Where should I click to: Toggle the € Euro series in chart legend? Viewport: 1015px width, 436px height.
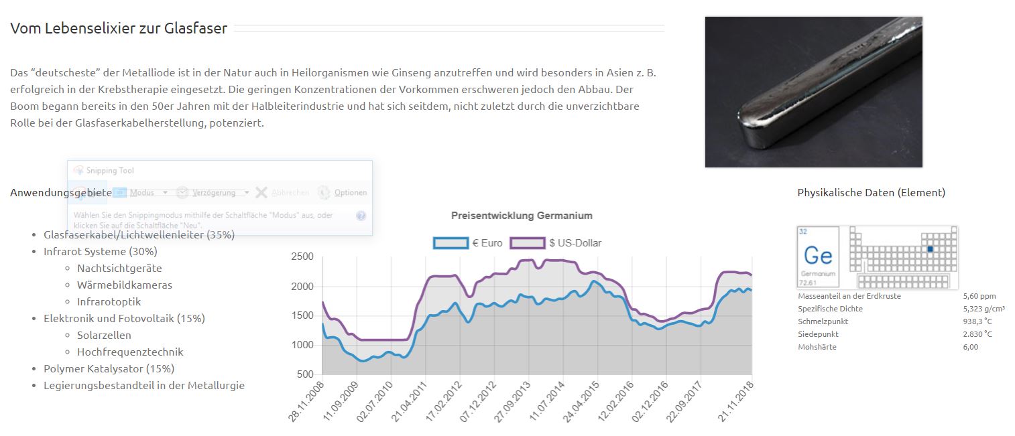tap(487, 243)
